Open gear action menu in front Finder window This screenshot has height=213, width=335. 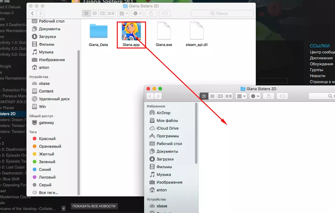pos(255,96)
